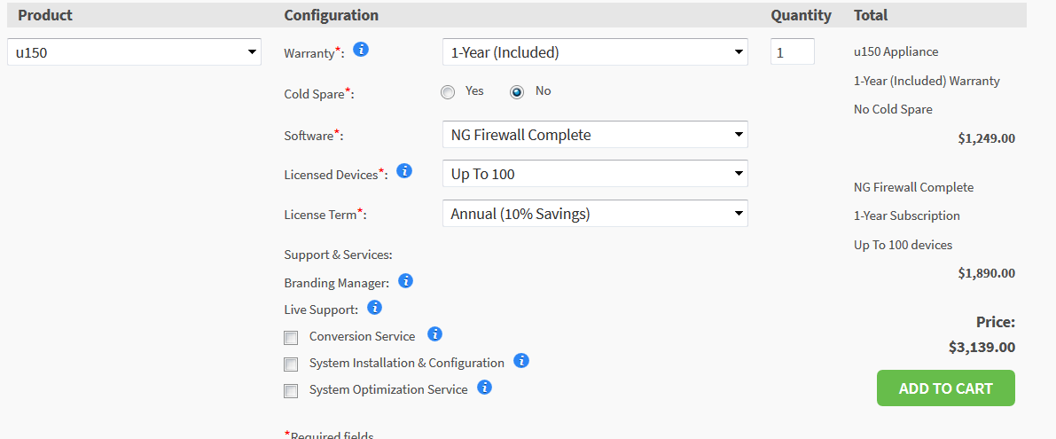Click the $1,249.00 appliance price
1056x439 pixels.
pos(987,138)
